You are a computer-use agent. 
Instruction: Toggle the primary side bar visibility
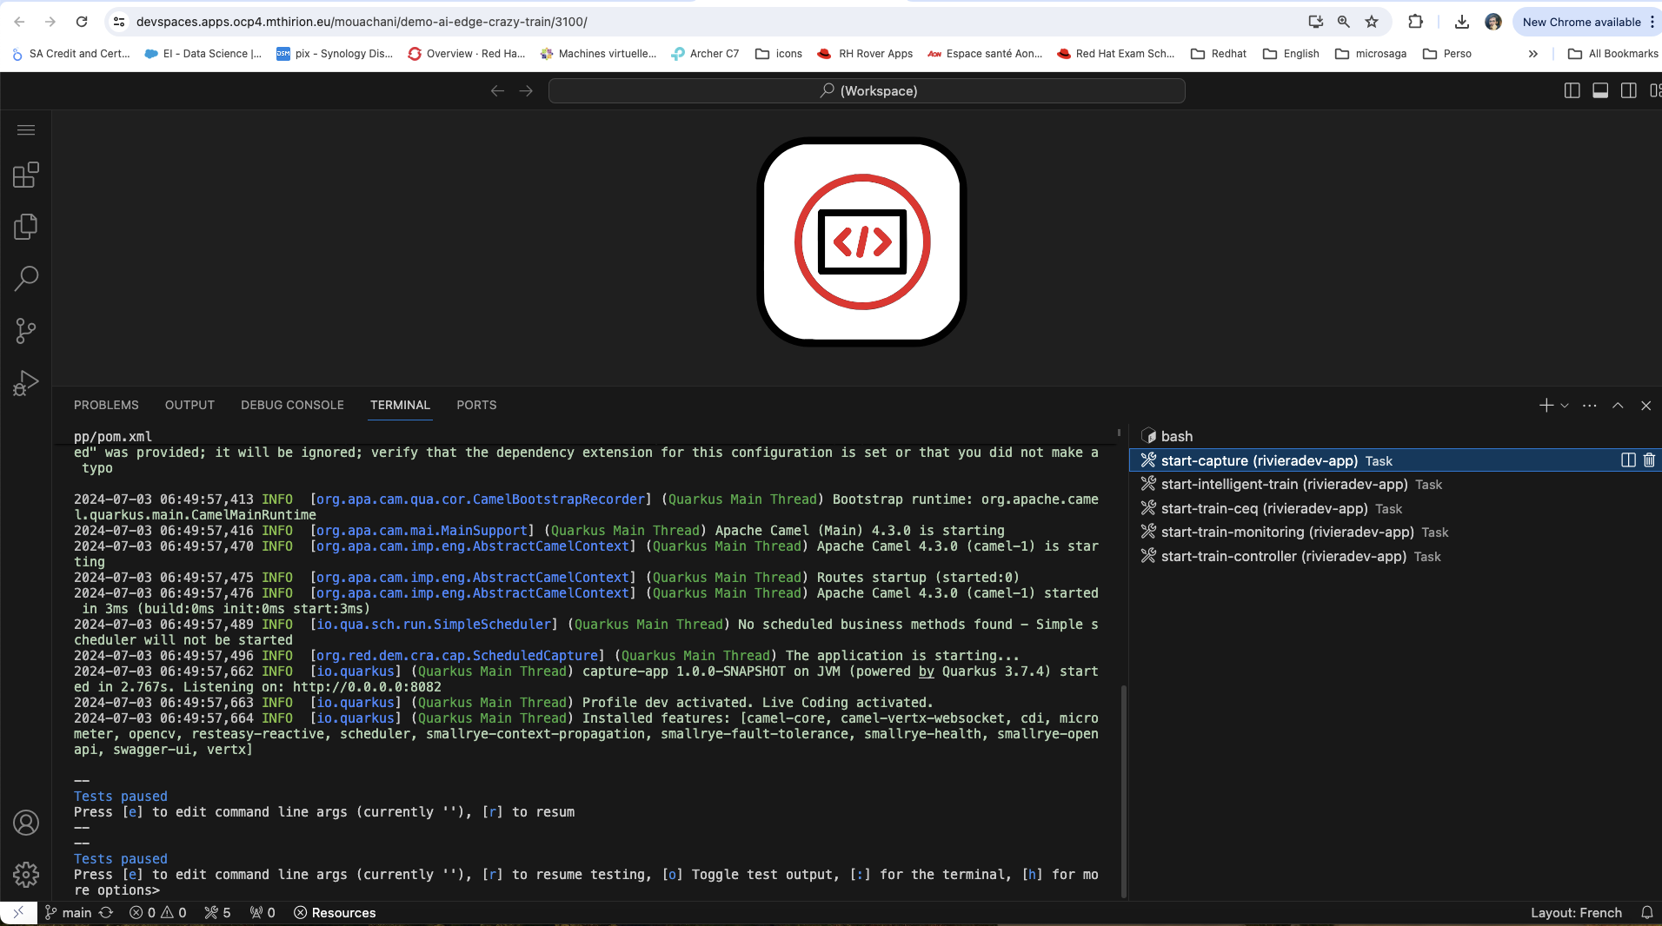pyautogui.click(x=1572, y=91)
